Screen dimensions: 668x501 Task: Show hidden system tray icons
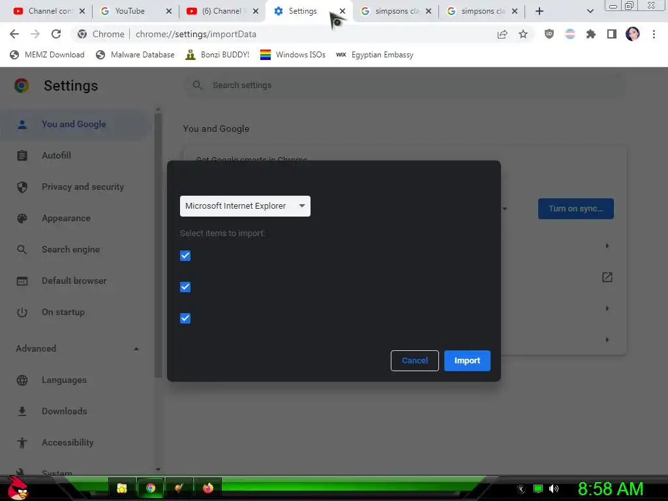521,489
